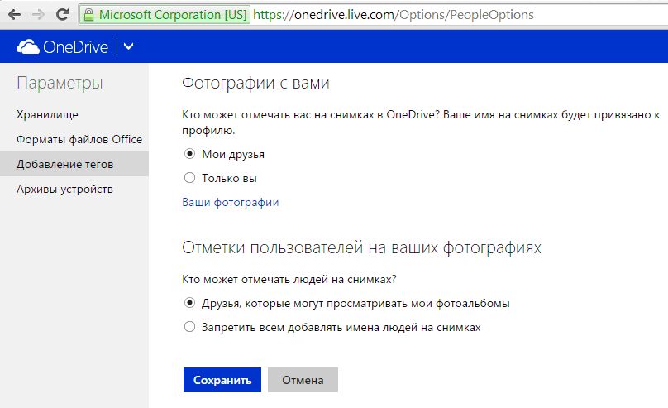Select the 'Мои друзья' radio button
This screenshot has width=668, height=408.
coord(189,153)
